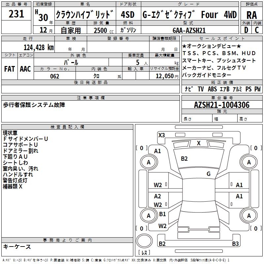Select the interior color "クロ"
264x264 pixels.
pos(96,76)
